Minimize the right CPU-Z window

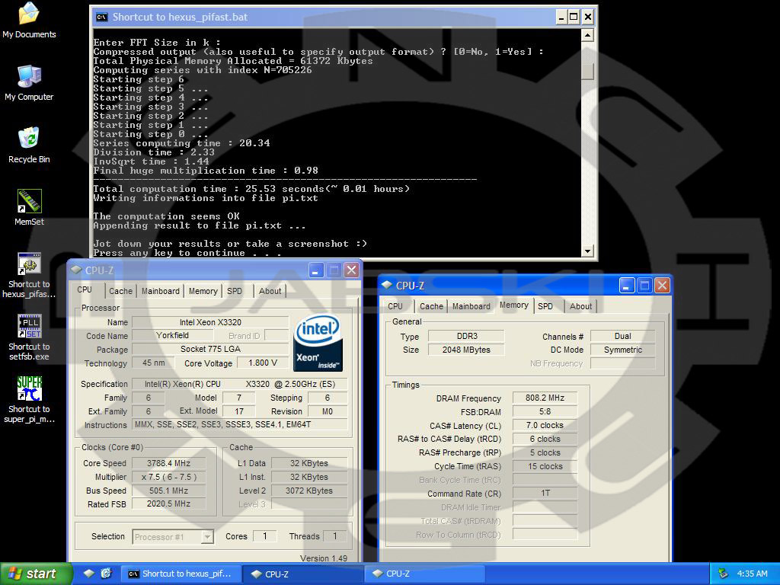click(627, 285)
